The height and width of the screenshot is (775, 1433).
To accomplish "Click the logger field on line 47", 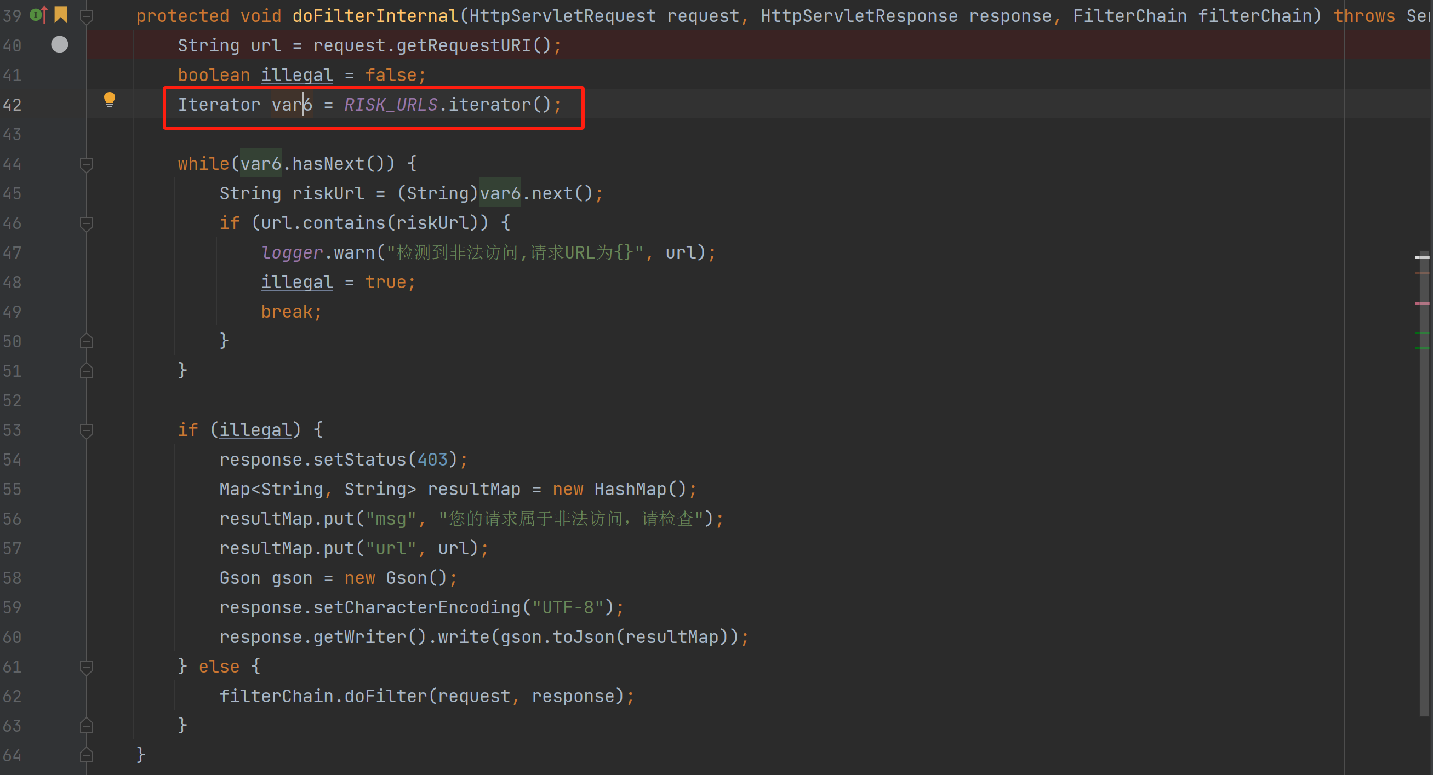I will (292, 253).
